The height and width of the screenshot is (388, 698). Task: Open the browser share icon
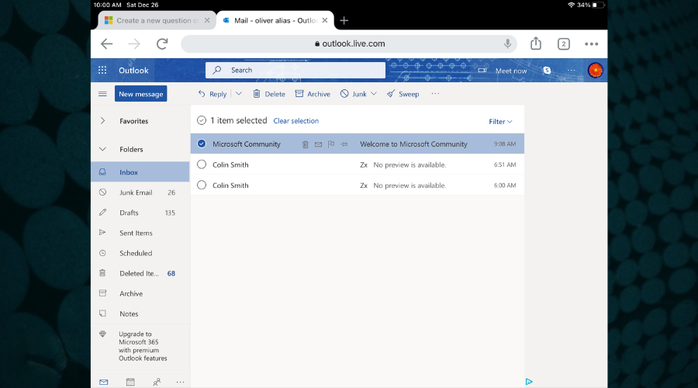536,43
